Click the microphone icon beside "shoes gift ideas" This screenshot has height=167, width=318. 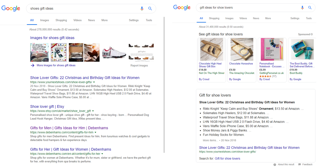tap(142, 9)
